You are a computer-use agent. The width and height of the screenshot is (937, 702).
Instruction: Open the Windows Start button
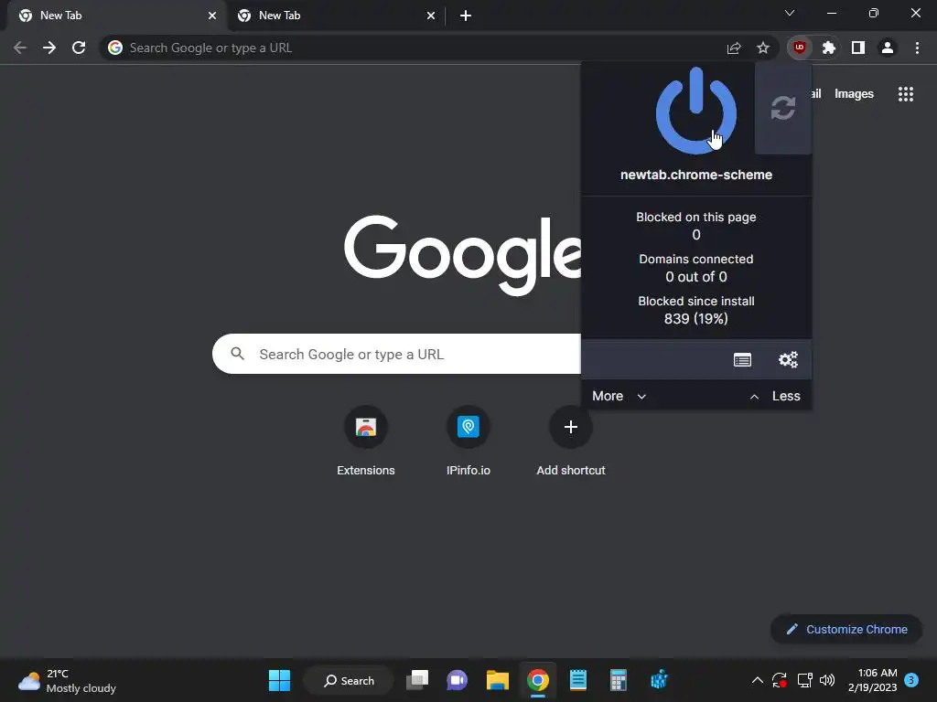(279, 680)
